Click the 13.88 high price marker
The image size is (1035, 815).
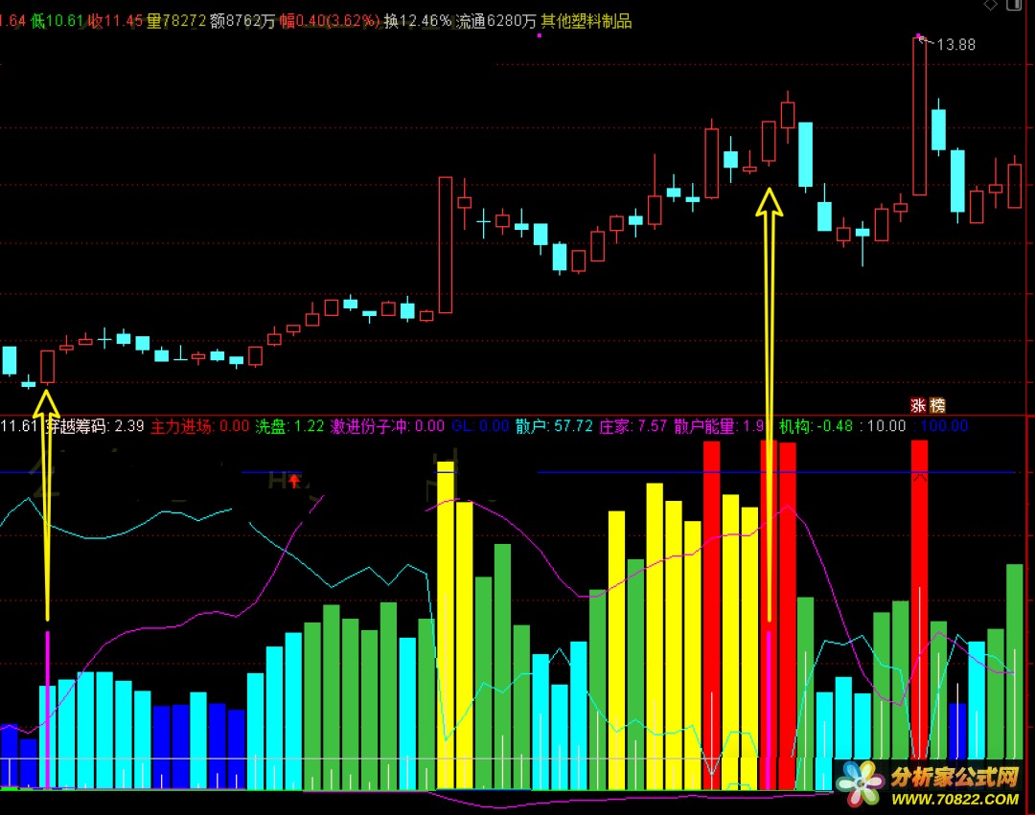955,45
